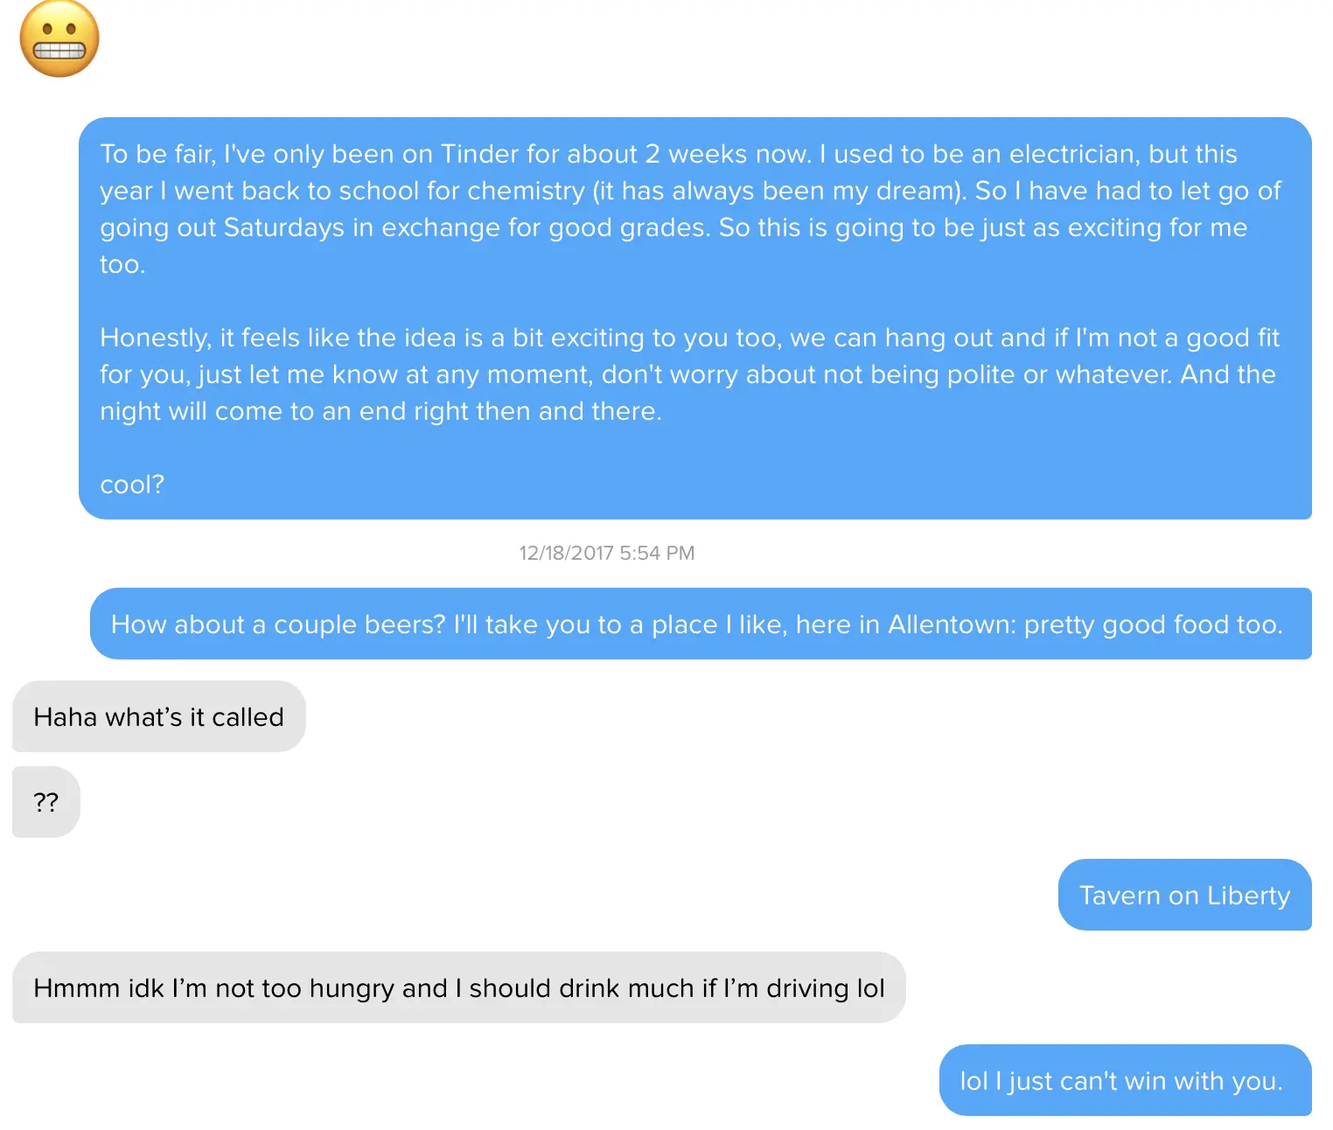Click the paragraph beginning with "Honestly"
This screenshot has width=1333, height=1130.
pyautogui.click(x=689, y=374)
